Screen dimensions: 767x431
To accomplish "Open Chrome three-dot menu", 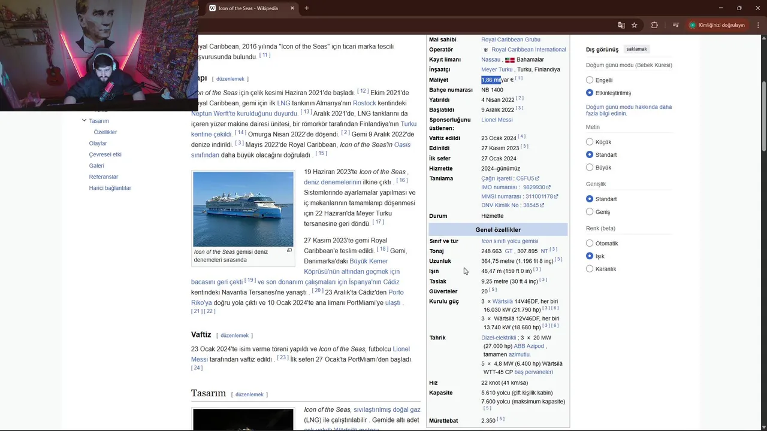I will coord(757,25).
